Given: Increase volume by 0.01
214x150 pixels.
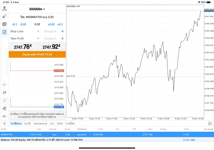Looking at the screenshot, I should click(x=51, y=24).
